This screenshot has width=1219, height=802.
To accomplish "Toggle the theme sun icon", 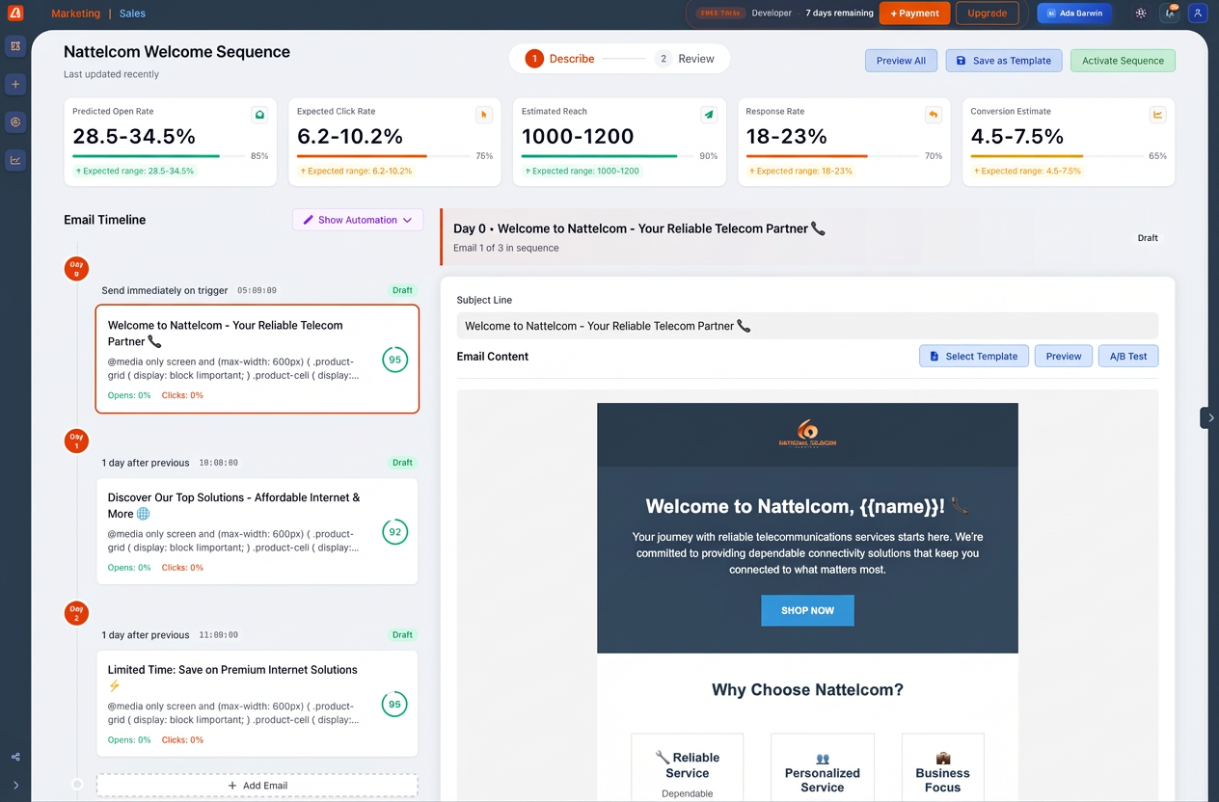I will point(1141,13).
